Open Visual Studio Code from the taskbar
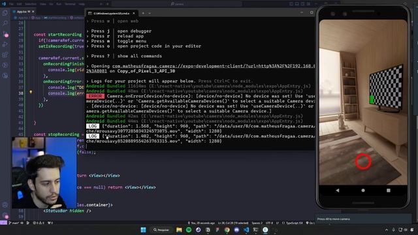 pyautogui.click(x=246, y=230)
